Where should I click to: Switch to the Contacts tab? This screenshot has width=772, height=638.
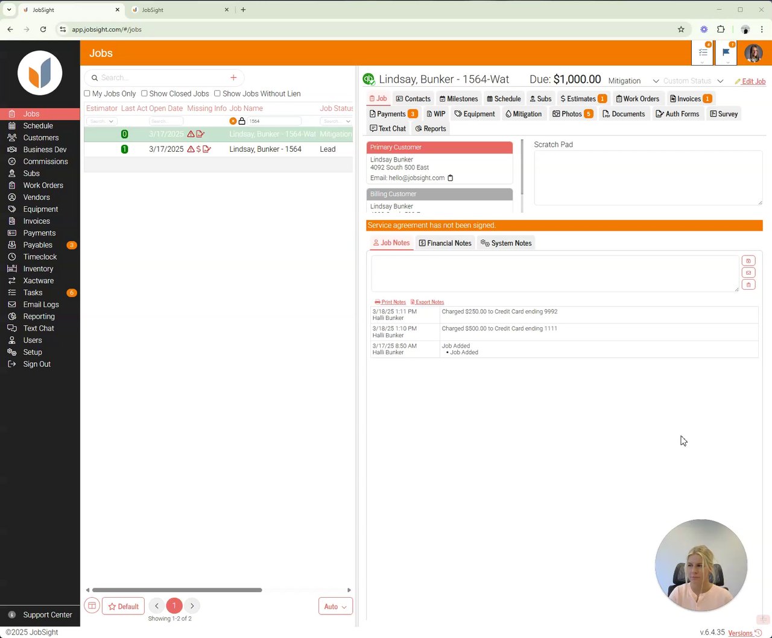tap(413, 99)
